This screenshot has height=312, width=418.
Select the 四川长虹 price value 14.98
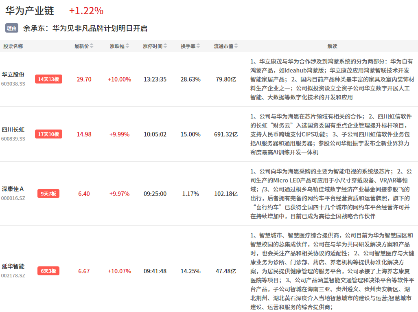(84, 134)
